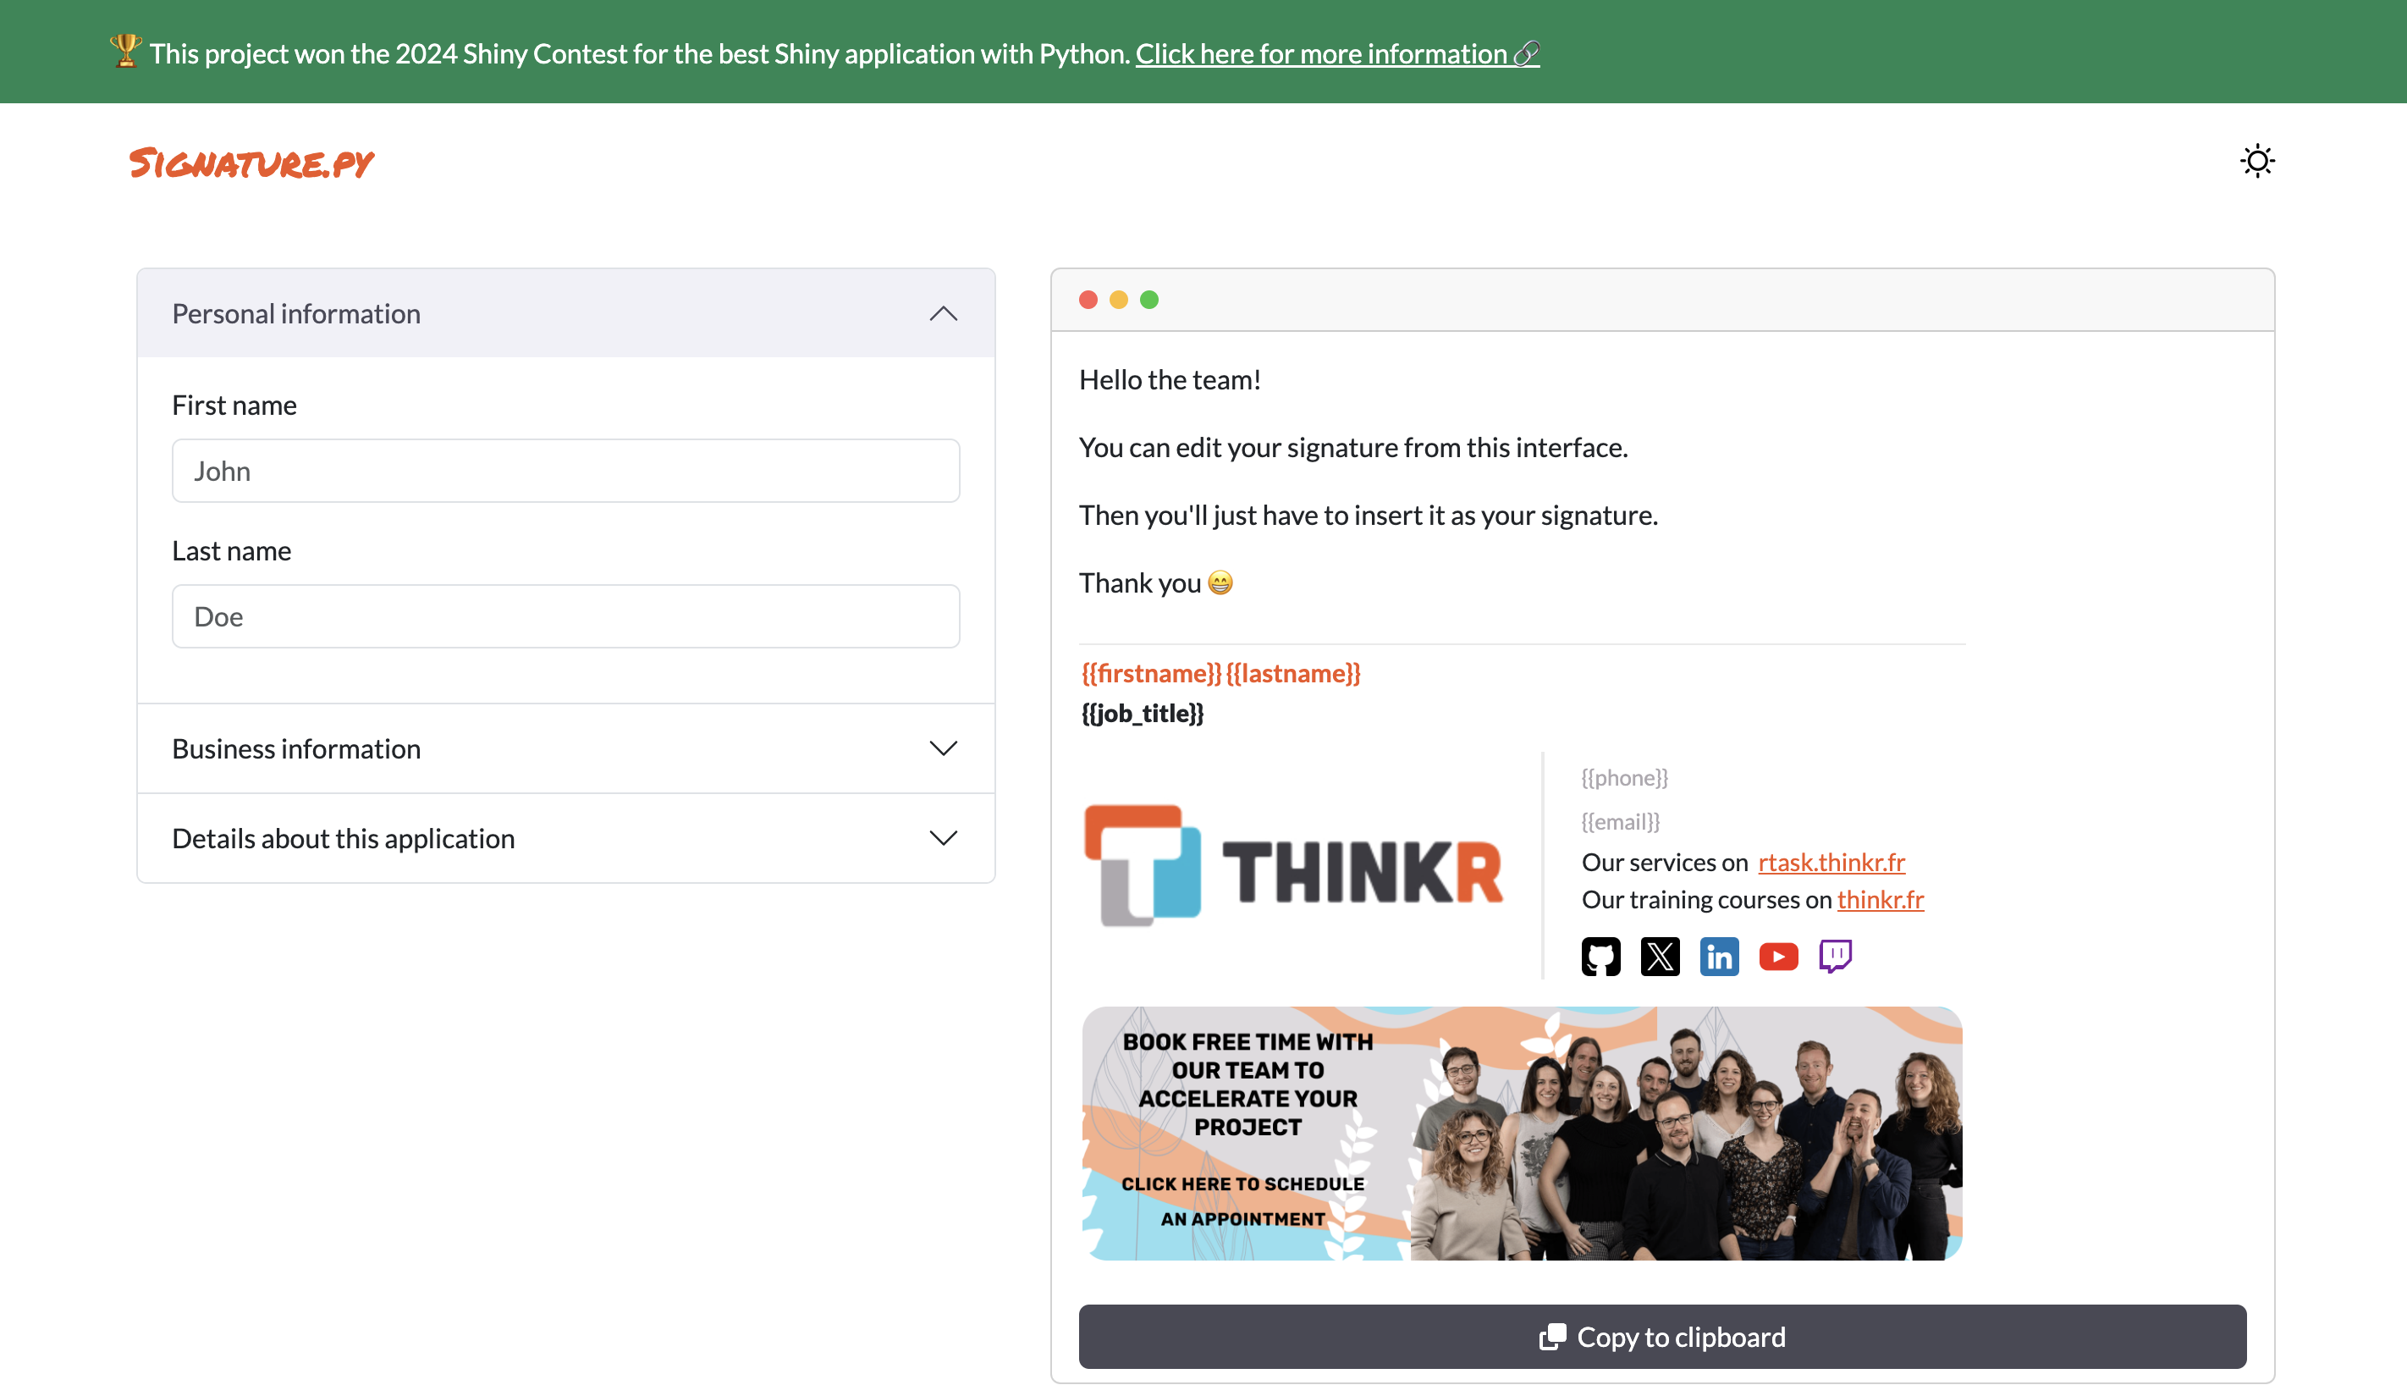
Task: Click the First name input field
Action: 566,471
